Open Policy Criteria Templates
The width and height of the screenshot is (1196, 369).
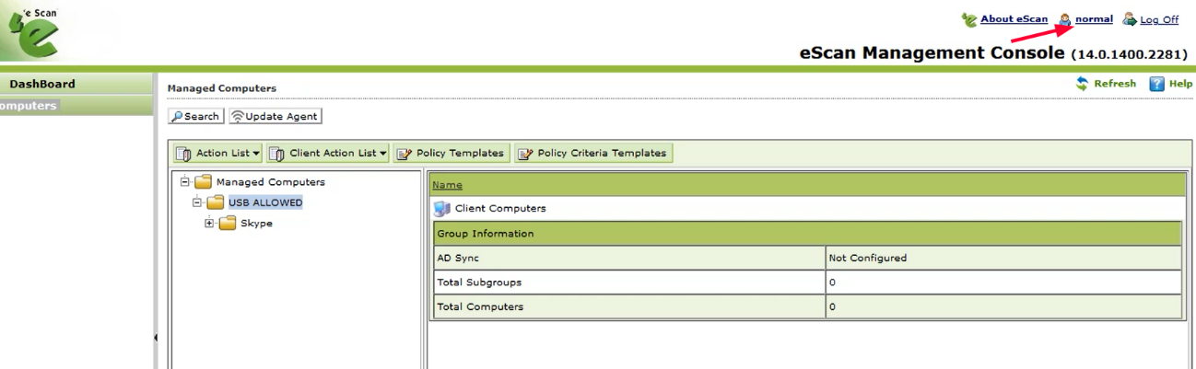click(x=593, y=153)
